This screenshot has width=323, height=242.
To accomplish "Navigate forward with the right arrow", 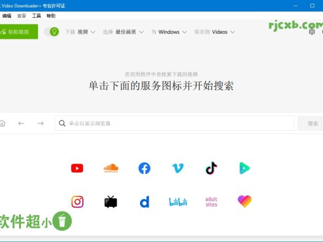I will click(x=41, y=123).
